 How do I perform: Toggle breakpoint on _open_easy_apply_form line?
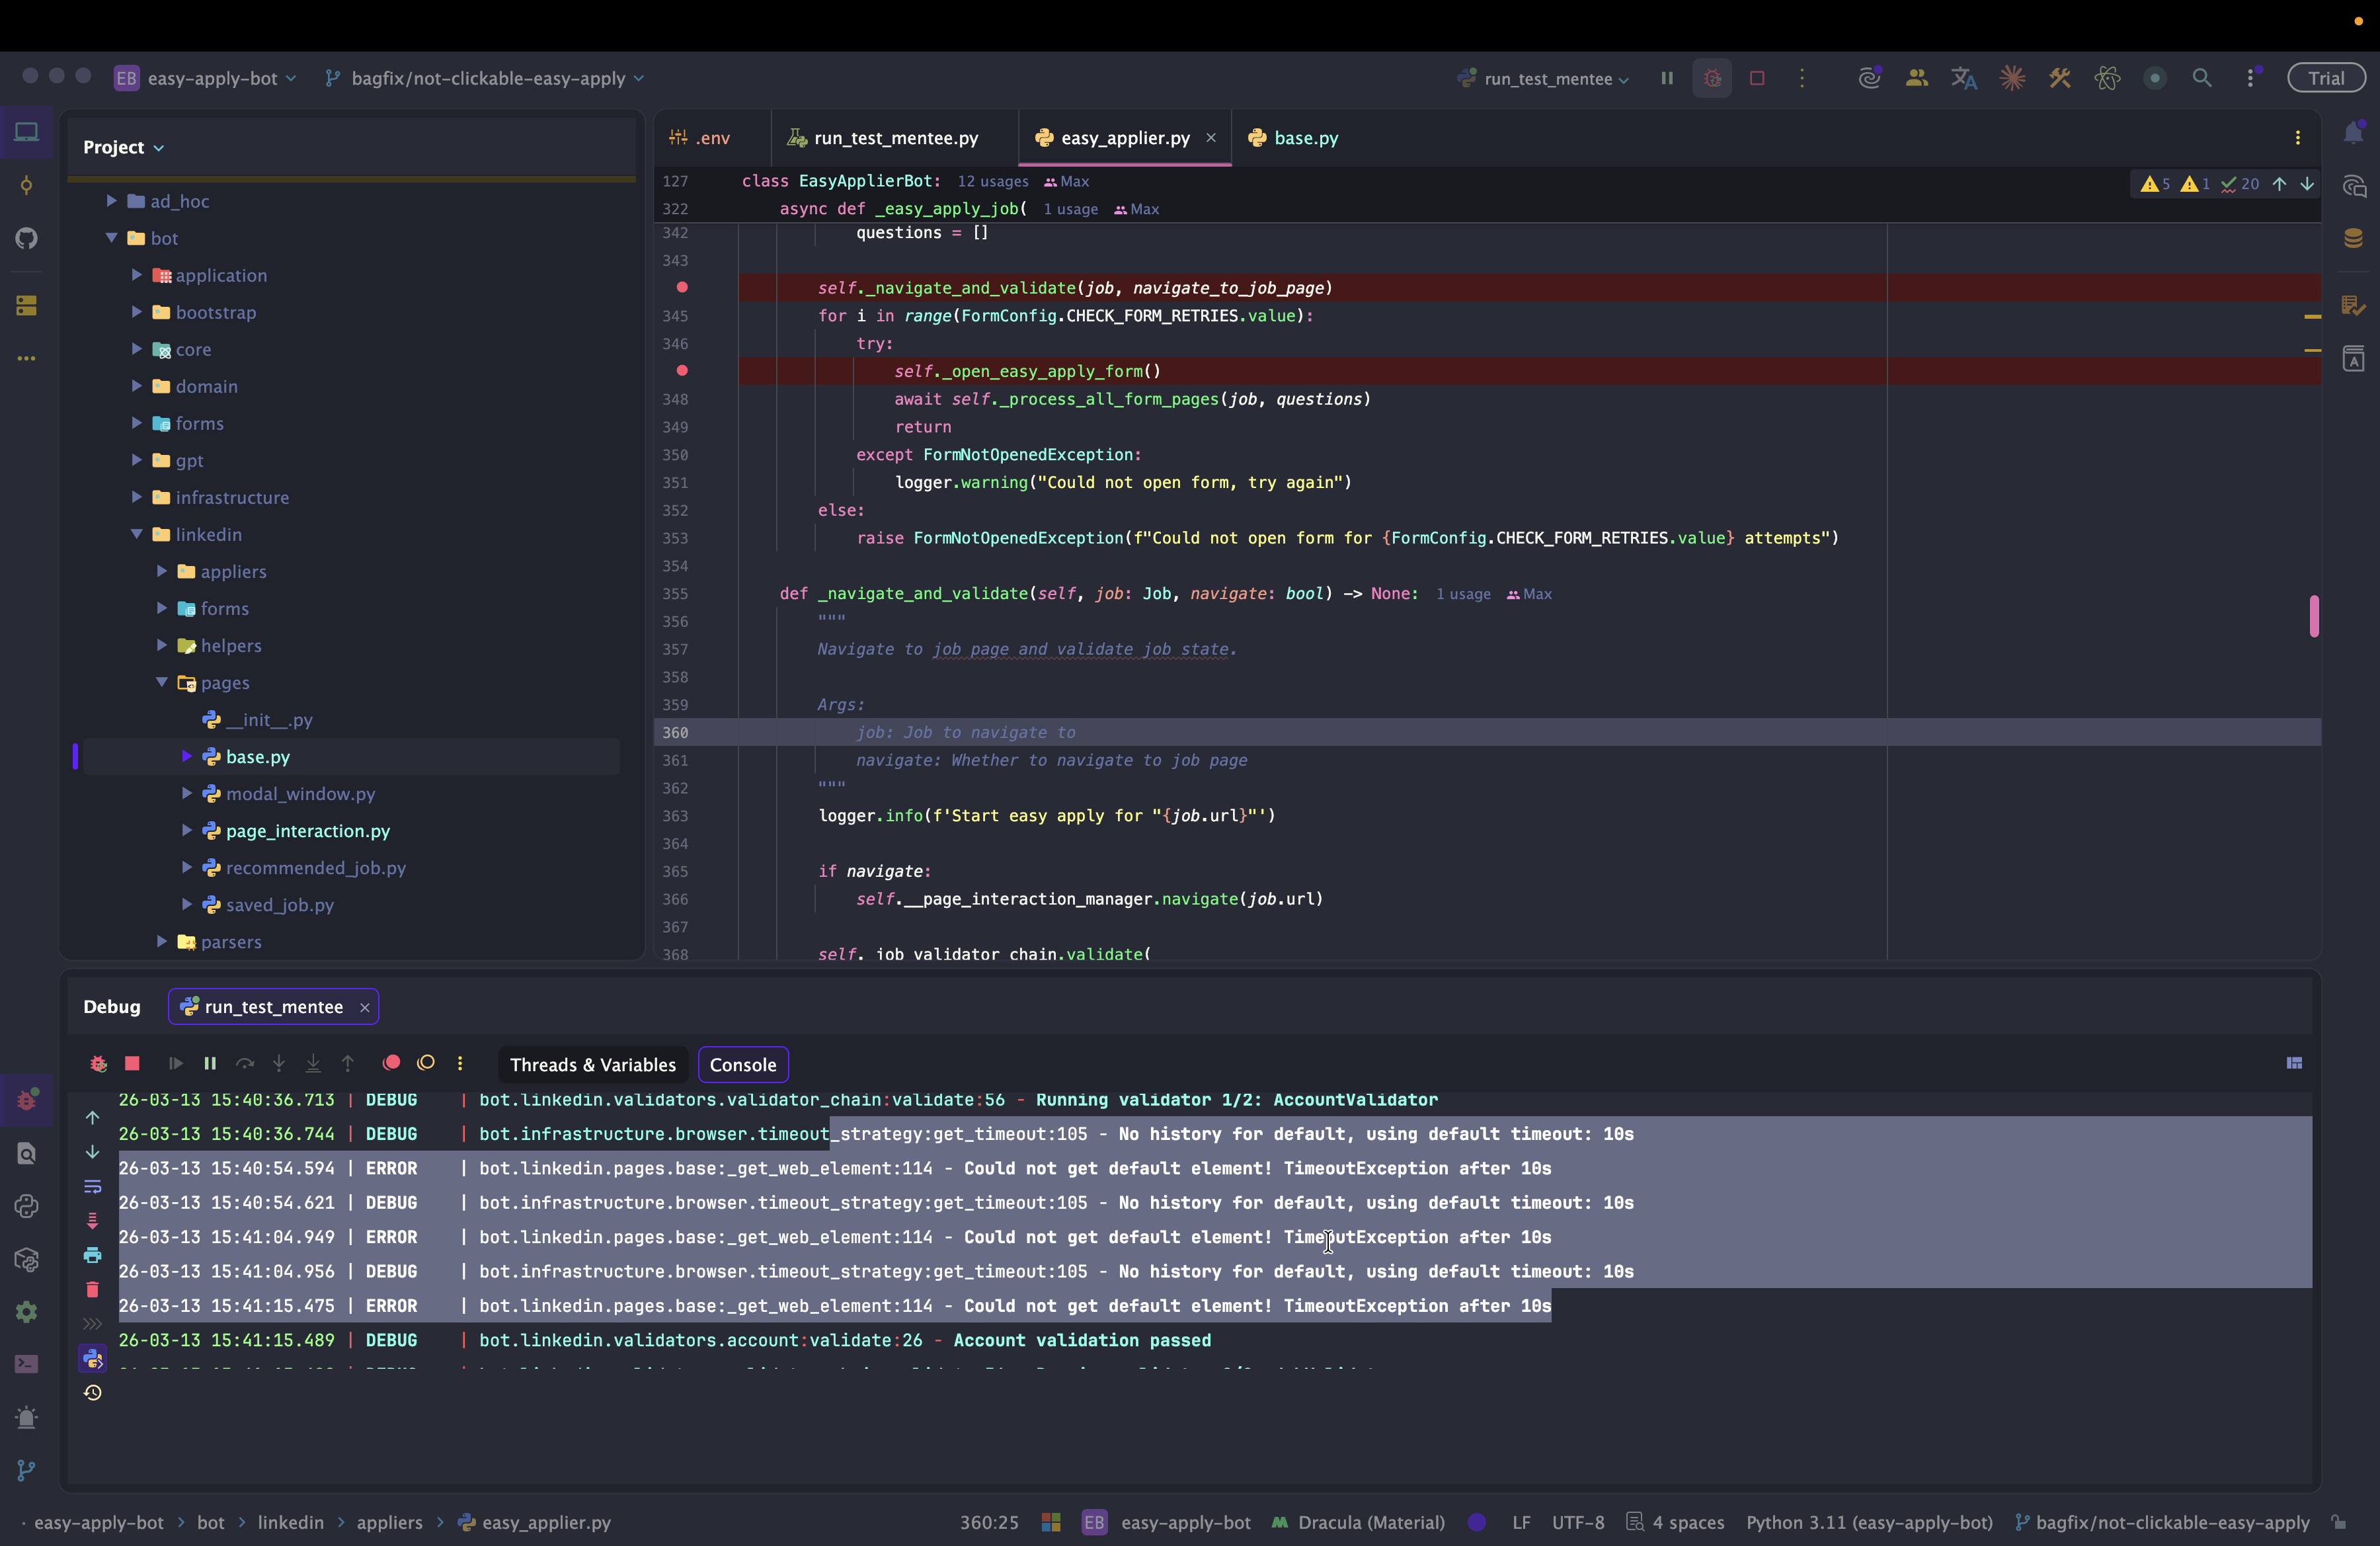682,371
